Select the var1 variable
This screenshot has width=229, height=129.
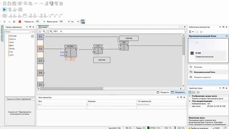(x=11, y=55)
